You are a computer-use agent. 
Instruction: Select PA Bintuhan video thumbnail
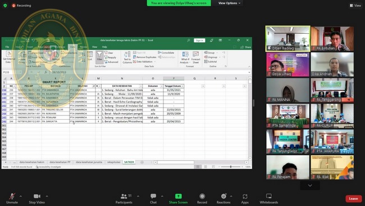pos(332,38)
